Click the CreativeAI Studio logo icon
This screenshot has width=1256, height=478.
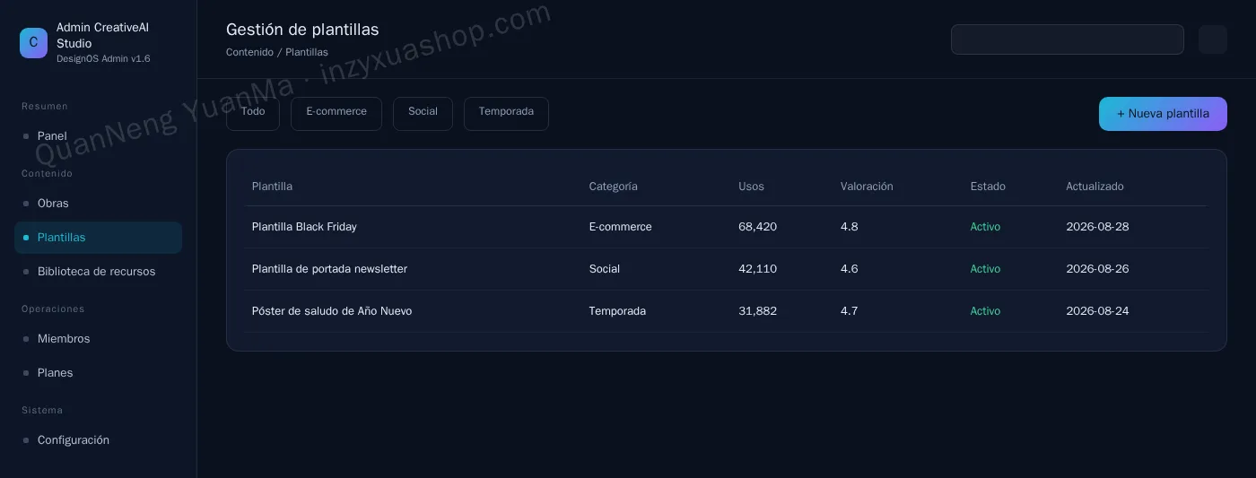click(33, 43)
